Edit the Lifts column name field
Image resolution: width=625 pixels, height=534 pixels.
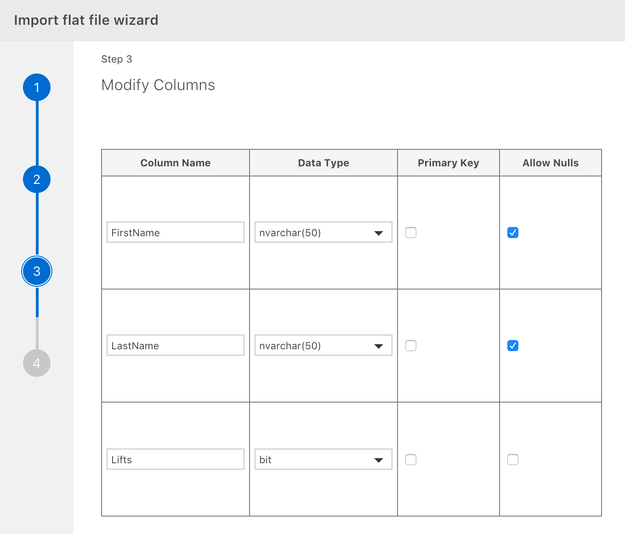tap(175, 459)
